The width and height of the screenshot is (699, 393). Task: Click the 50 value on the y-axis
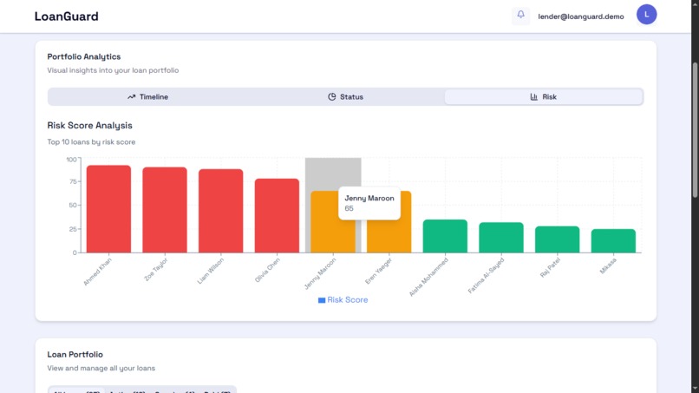point(73,206)
